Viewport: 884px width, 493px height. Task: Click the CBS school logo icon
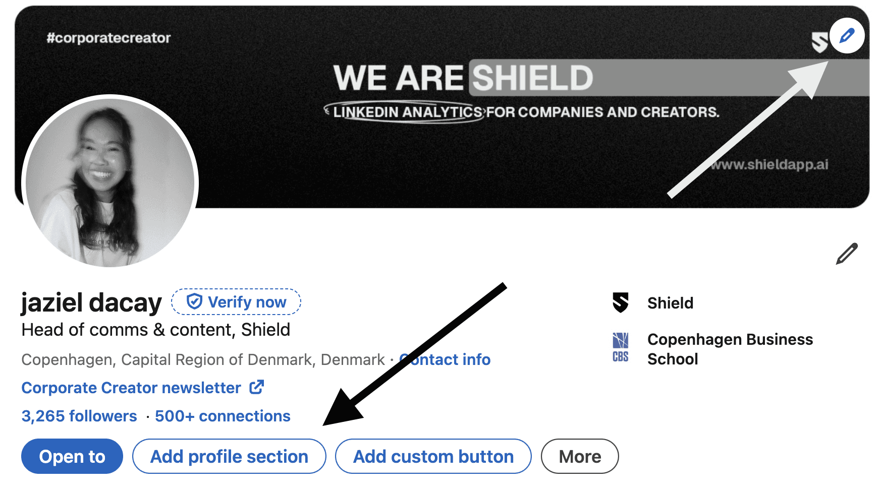click(x=621, y=348)
